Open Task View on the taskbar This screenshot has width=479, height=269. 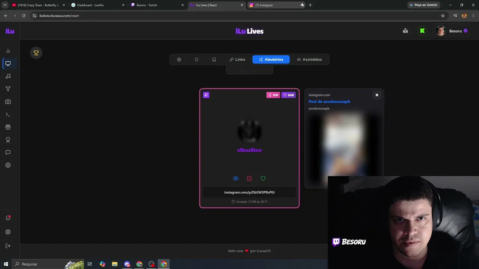(x=90, y=264)
